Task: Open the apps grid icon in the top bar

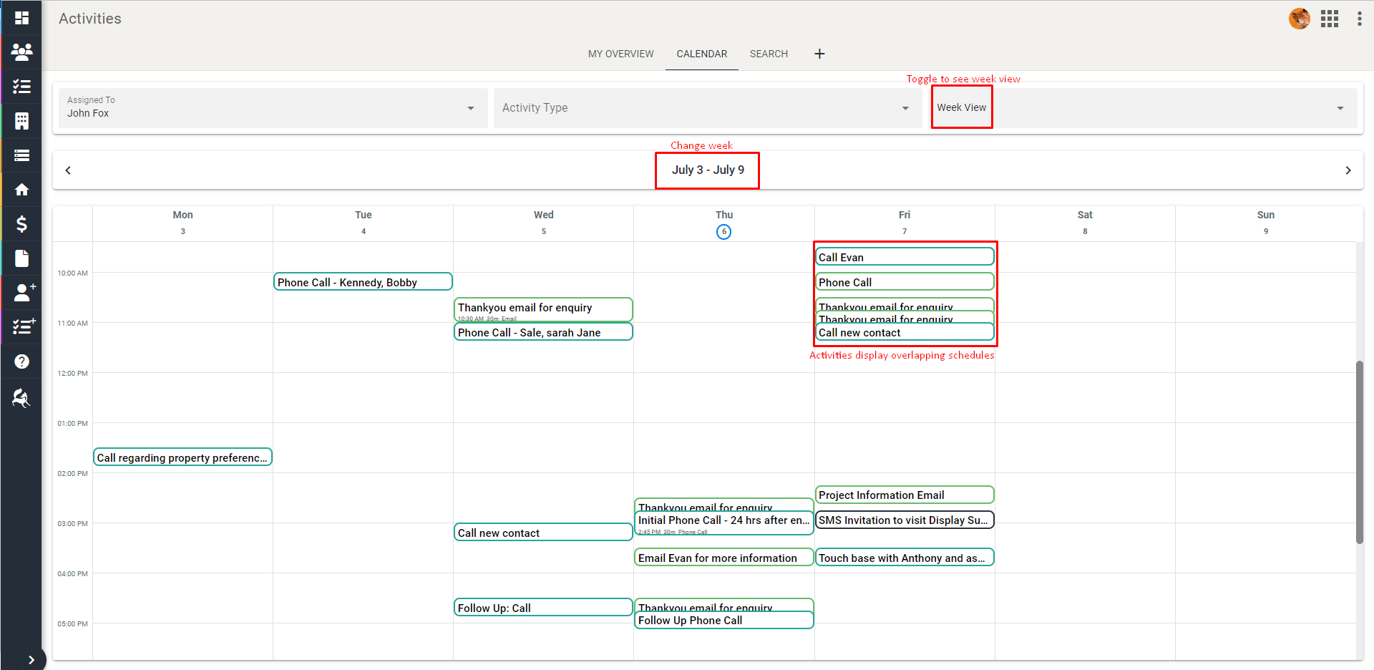Action: [1329, 19]
